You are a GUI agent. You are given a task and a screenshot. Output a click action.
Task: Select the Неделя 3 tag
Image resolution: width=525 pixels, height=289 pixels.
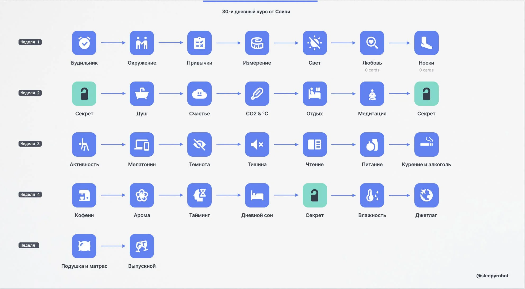pyautogui.click(x=30, y=144)
